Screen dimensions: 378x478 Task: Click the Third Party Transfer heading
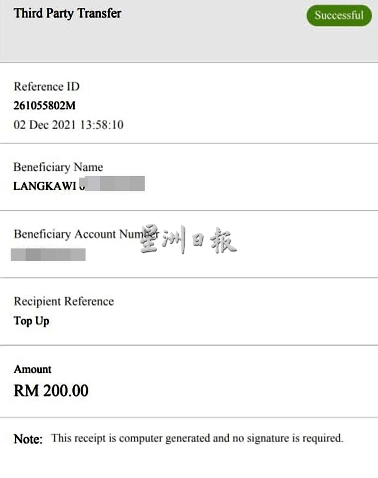tap(68, 13)
